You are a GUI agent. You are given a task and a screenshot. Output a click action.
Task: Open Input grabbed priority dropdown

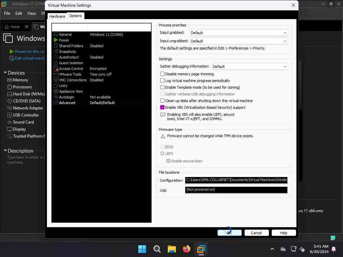click(x=238, y=33)
